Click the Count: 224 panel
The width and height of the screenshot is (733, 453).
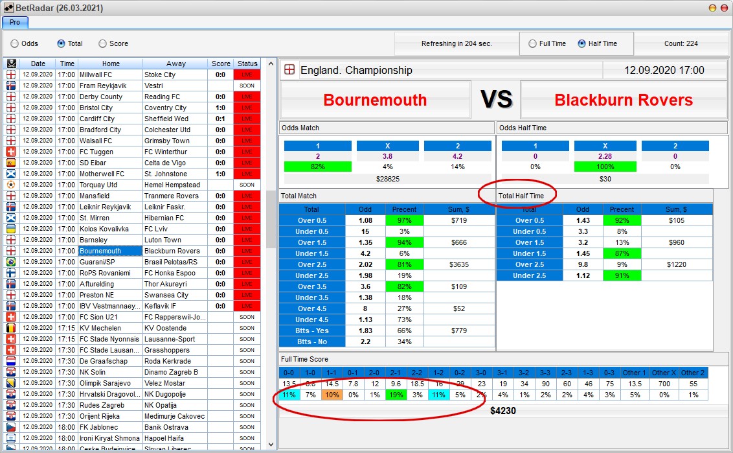click(681, 43)
